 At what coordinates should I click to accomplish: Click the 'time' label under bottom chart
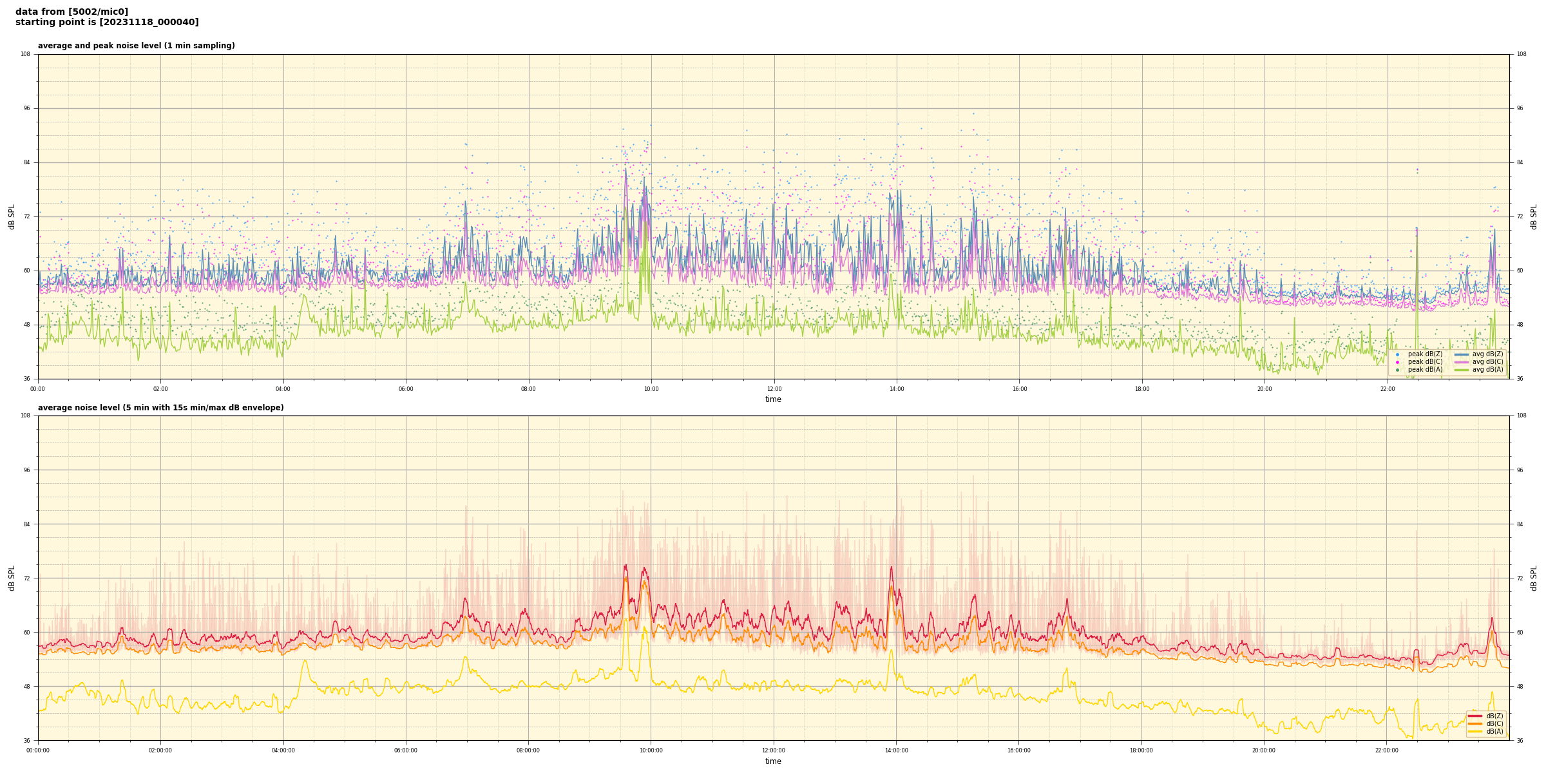(773, 761)
